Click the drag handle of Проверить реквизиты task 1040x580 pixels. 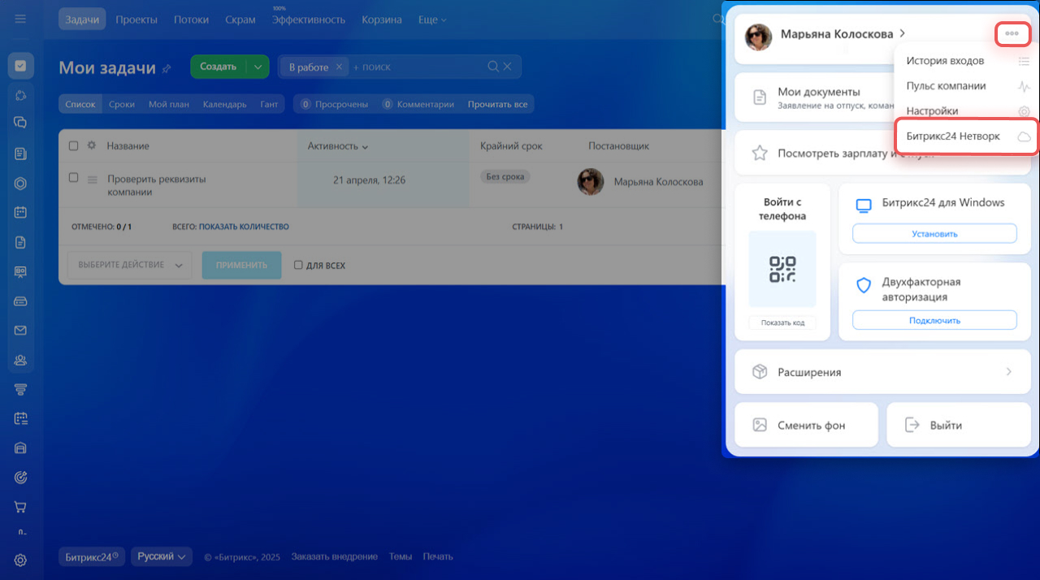coord(92,180)
